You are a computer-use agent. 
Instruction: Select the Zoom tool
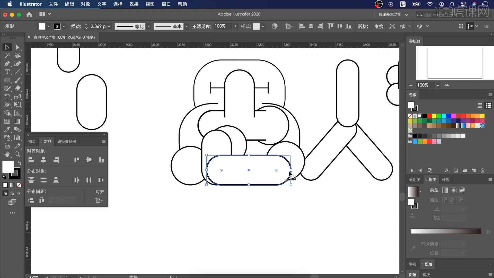click(17, 154)
